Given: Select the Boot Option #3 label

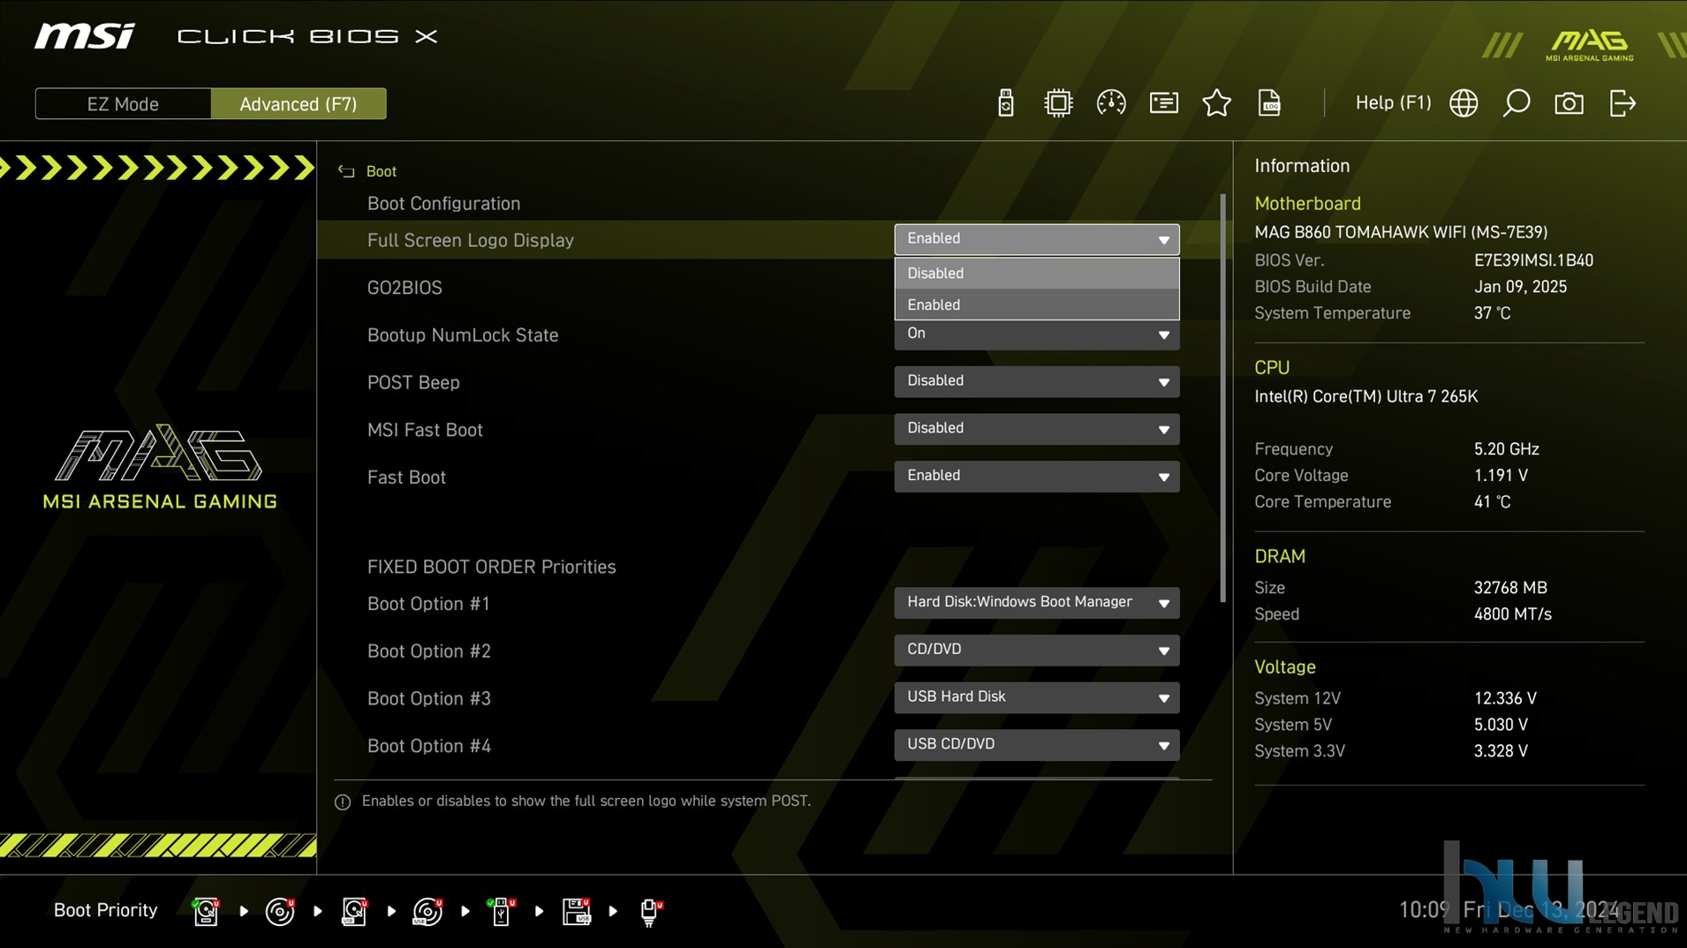Looking at the screenshot, I should 428,698.
